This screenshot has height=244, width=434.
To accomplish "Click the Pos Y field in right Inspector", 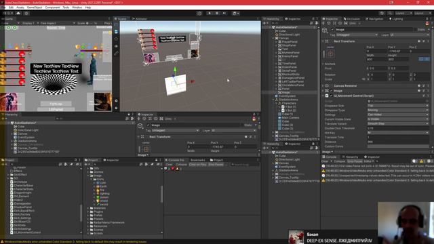I will click(x=398, y=52).
